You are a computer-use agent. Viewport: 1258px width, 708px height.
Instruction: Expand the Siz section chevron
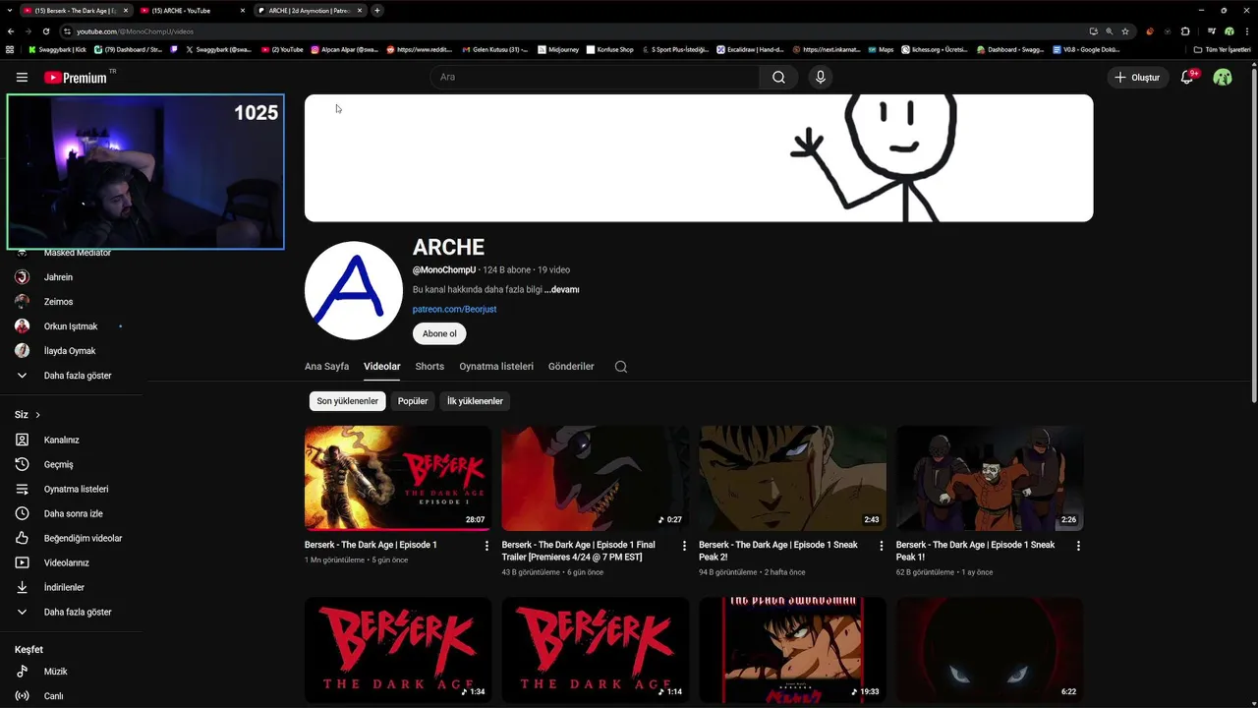[37, 415]
